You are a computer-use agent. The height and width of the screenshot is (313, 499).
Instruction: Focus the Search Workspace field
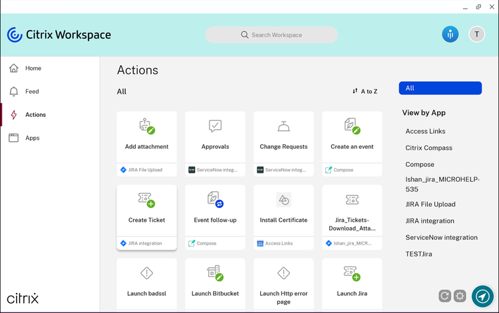click(271, 35)
